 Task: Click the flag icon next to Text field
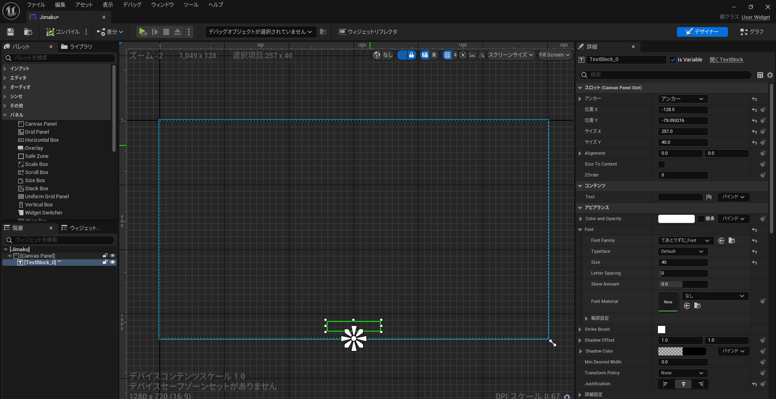[709, 197]
